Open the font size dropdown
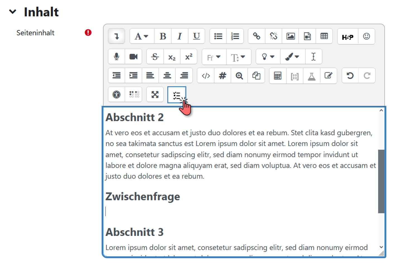396x263 pixels. click(x=238, y=57)
